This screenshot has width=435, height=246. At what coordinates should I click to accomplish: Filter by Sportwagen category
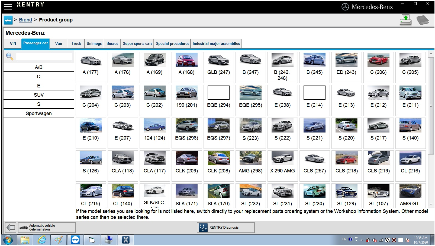(38, 113)
